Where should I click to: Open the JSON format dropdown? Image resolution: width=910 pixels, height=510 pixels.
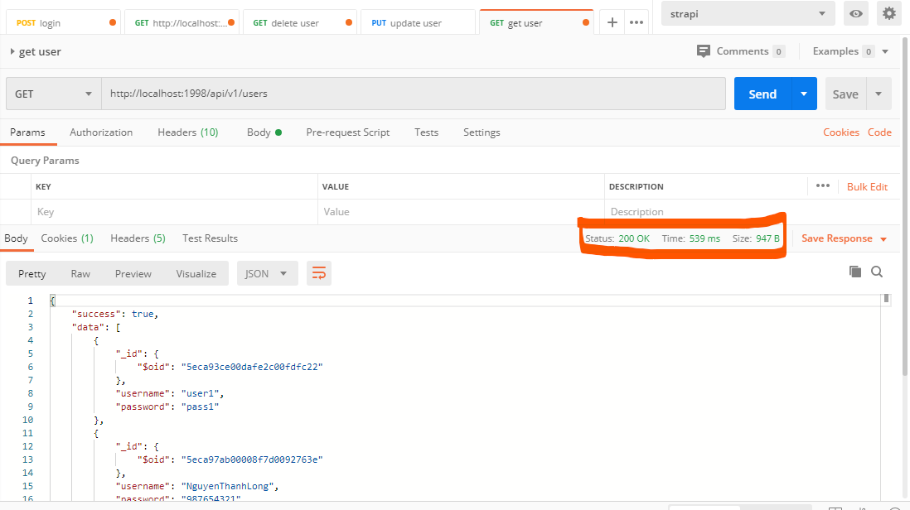[x=267, y=273]
